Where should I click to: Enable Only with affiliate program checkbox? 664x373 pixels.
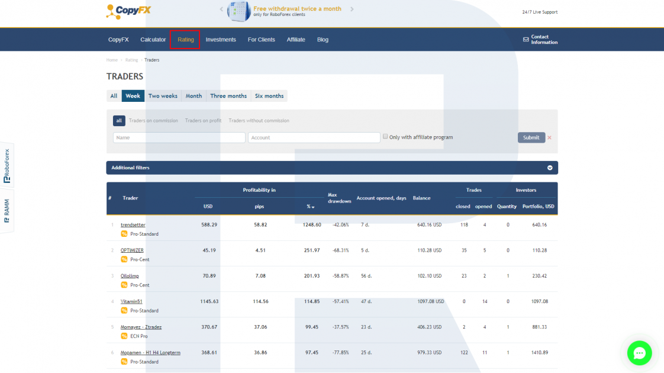pos(385,137)
